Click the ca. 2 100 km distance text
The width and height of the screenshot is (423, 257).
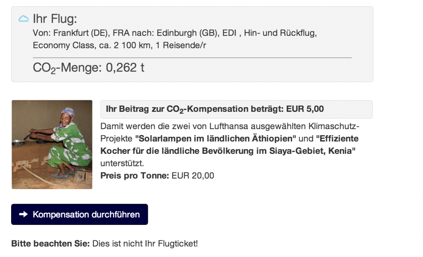(125, 45)
